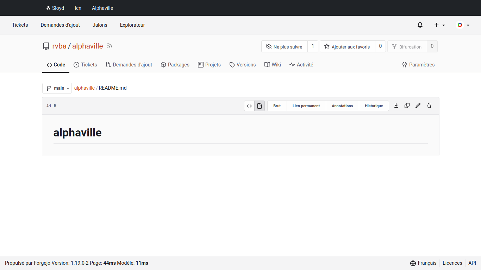This screenshot has height=270, width=481.
Task: Open the alphaville breadcrumb link
Action: [x=84, y=88]
